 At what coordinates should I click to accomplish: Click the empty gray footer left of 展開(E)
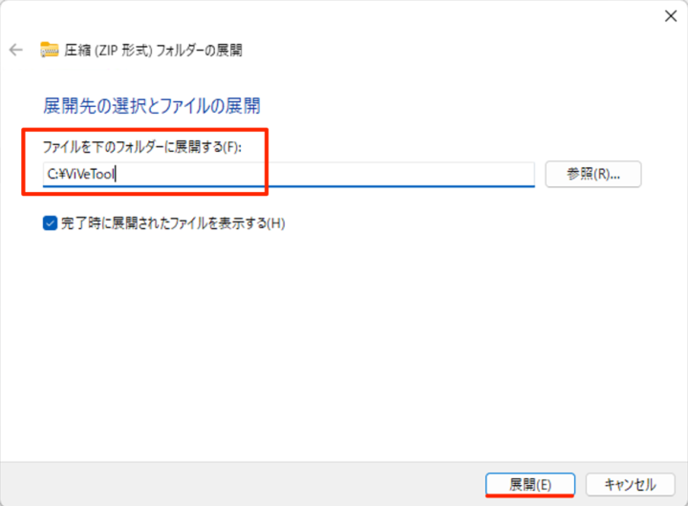[242, 484]
